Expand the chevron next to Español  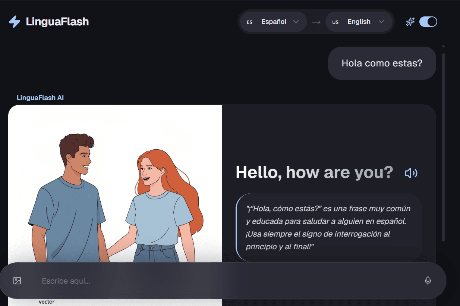coord(296,22)
